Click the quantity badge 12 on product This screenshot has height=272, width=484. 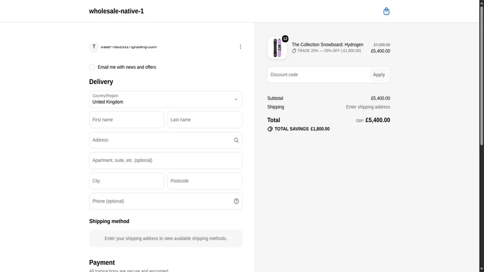(x=285, y=39)
